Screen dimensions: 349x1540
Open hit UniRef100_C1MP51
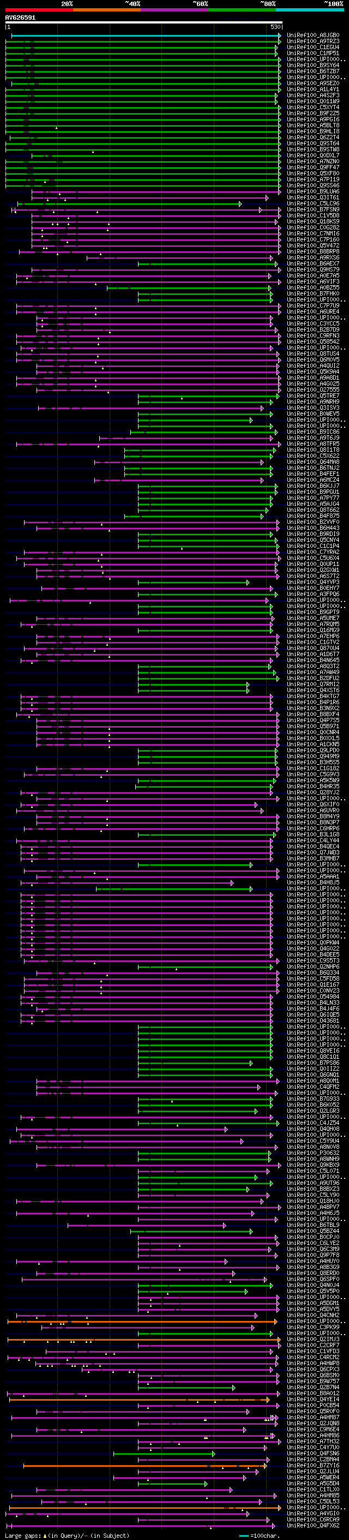tap(313, 53)
